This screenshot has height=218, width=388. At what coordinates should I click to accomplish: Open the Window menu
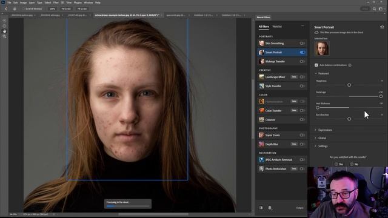89,2
